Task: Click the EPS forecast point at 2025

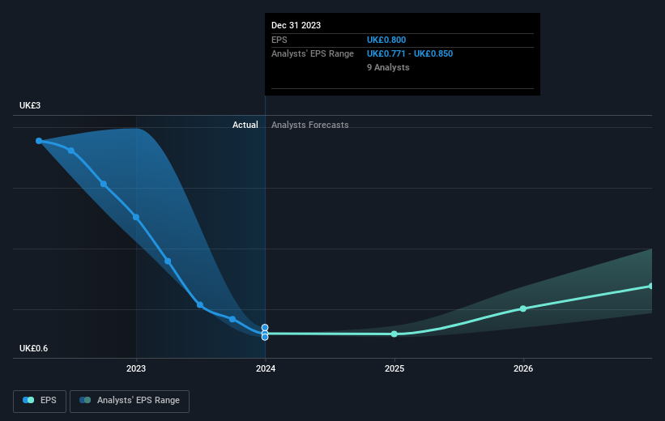Action: [x=394, y=334]
